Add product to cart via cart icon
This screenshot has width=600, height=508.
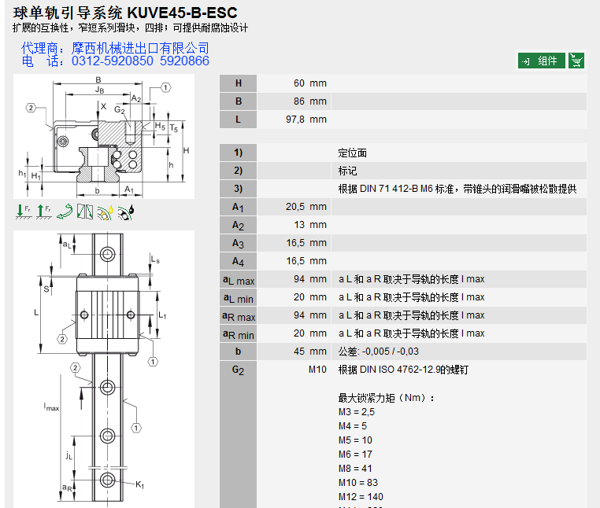click(x=577, y=61)
